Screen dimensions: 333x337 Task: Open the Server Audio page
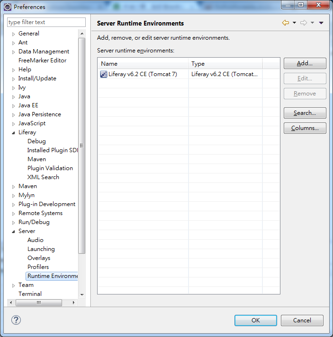[36, 240]
